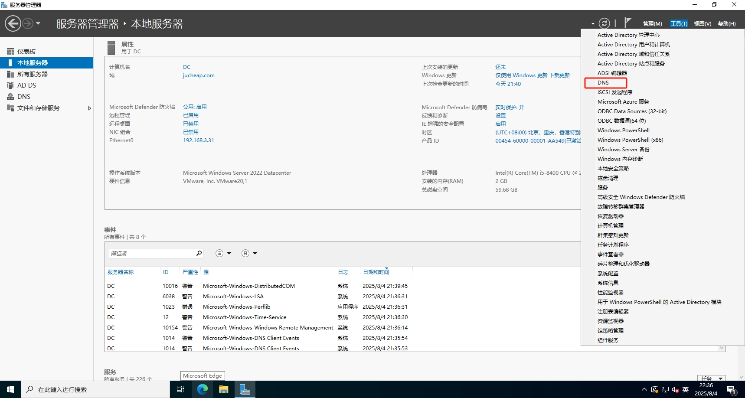Image resolution: width=745 pixels, height=398 pixels.
Task: Select 本地服务器 in the sidebar
Action: click(46, 63)
